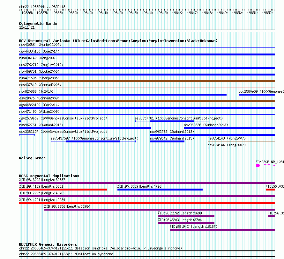Click nsv834142 (Wong2007) variant label
The height and width of the screenshot is (259, 284).
pos(38,58)
